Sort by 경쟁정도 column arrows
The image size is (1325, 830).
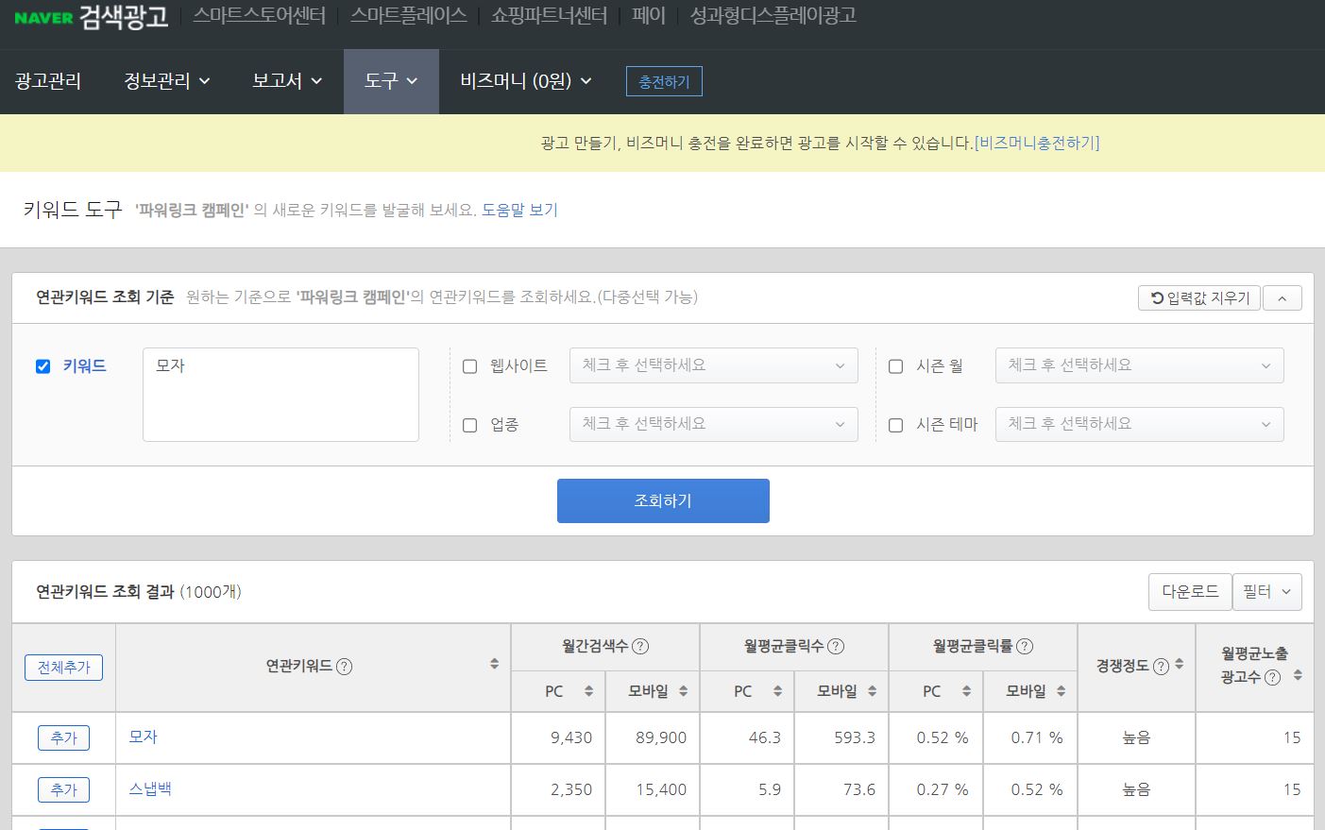point(1179,665)
